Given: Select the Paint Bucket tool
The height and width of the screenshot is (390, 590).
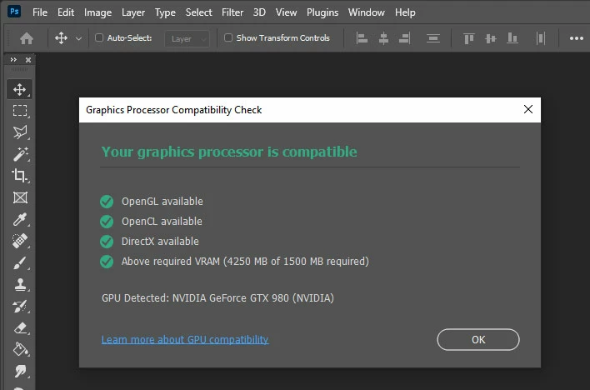Looking at the screenshot, I should click(19, 349).
